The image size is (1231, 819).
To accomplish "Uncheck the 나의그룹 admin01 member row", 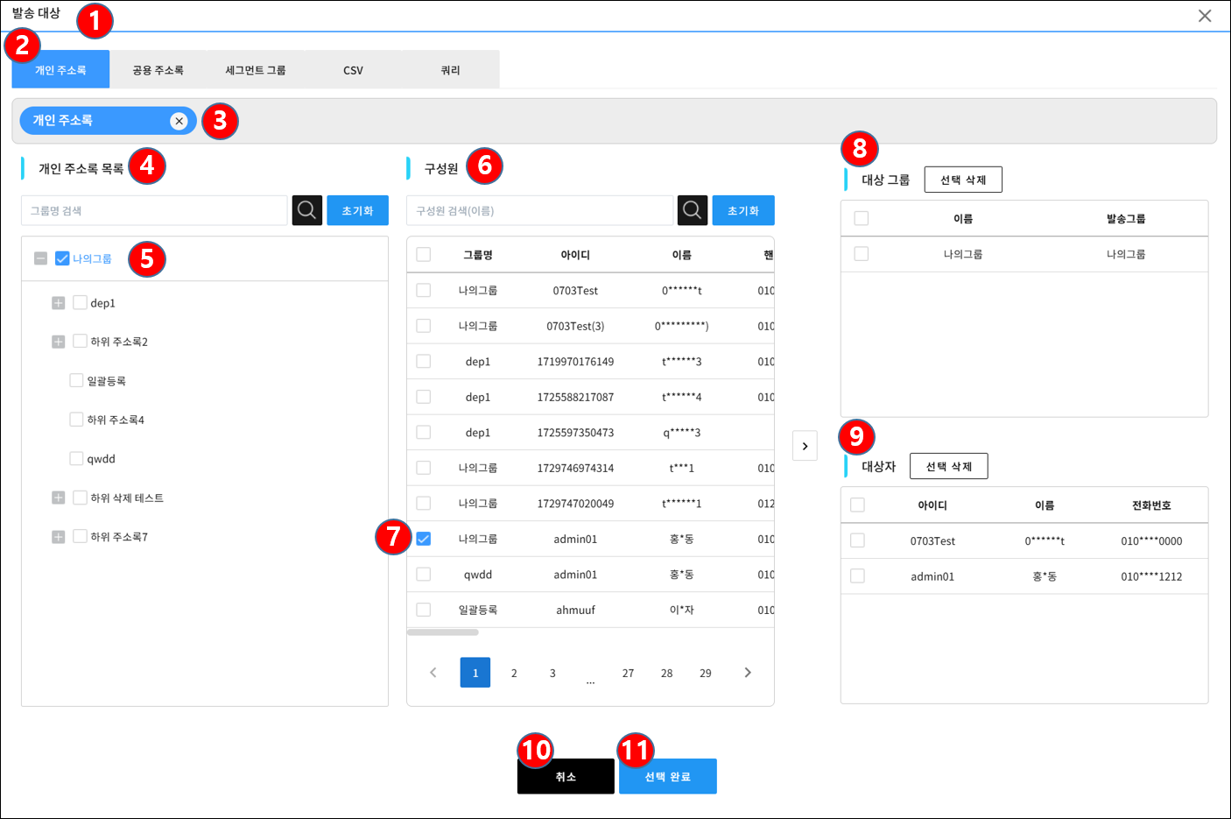I will pos(424,539).
